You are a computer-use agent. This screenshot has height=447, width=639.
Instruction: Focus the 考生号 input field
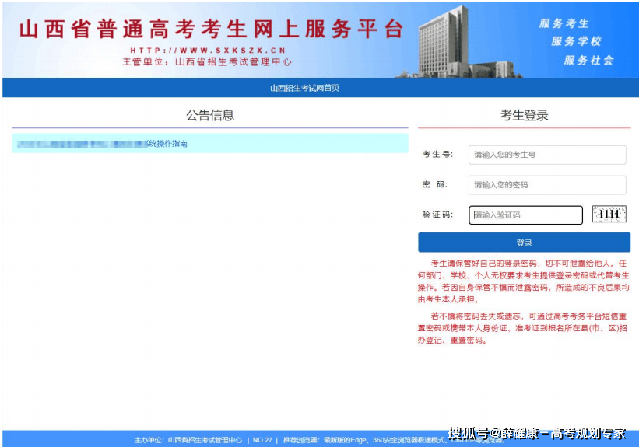click(x=547, y=155)
